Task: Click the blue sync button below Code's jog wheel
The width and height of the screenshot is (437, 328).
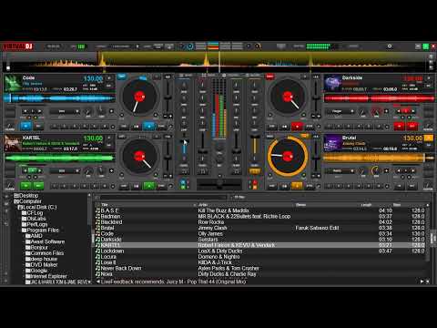Action: pyautogui.click(x=148, y=126)
